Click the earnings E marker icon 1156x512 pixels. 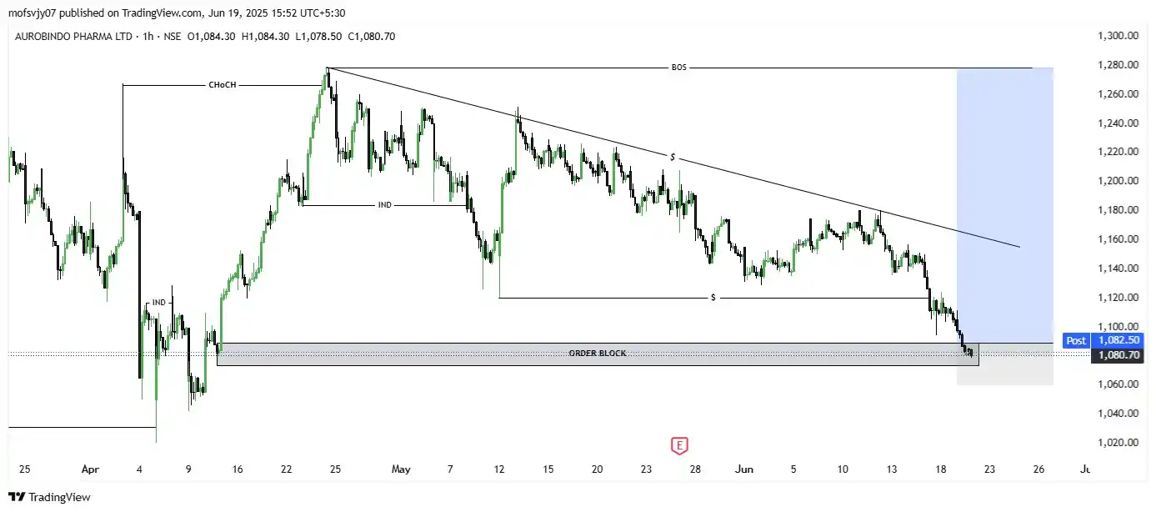(679, 445)
